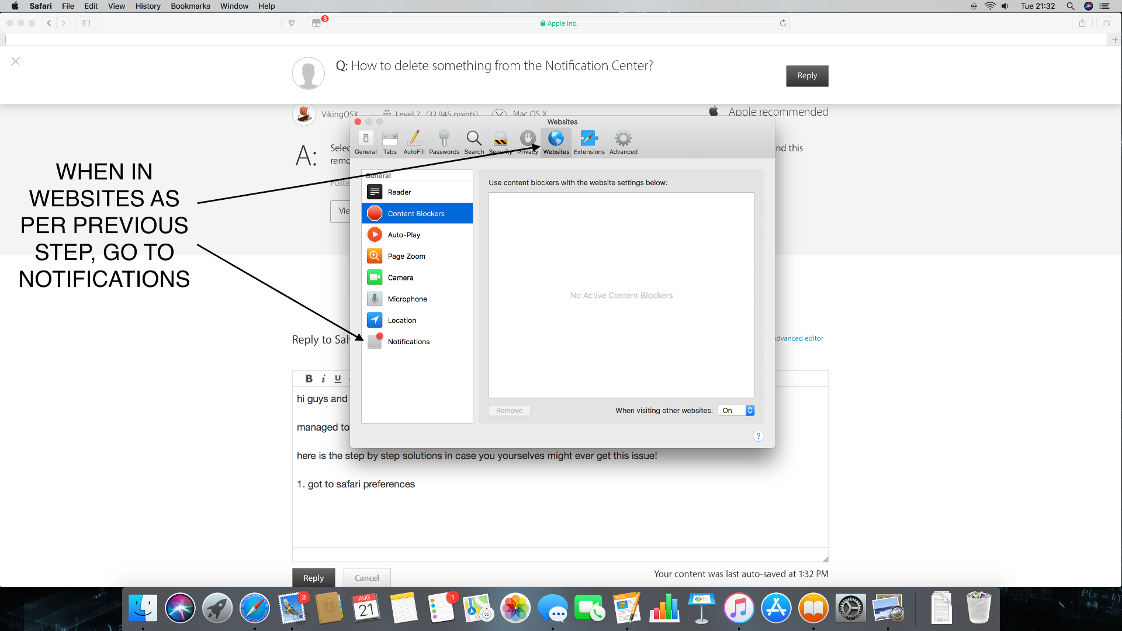
Task: Open the Bookmarks menu
Action: [x=190, y=6]
